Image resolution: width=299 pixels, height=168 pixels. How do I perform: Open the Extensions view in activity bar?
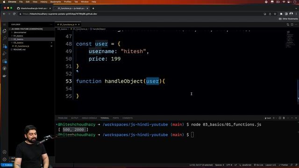click(x=5, y=61)
